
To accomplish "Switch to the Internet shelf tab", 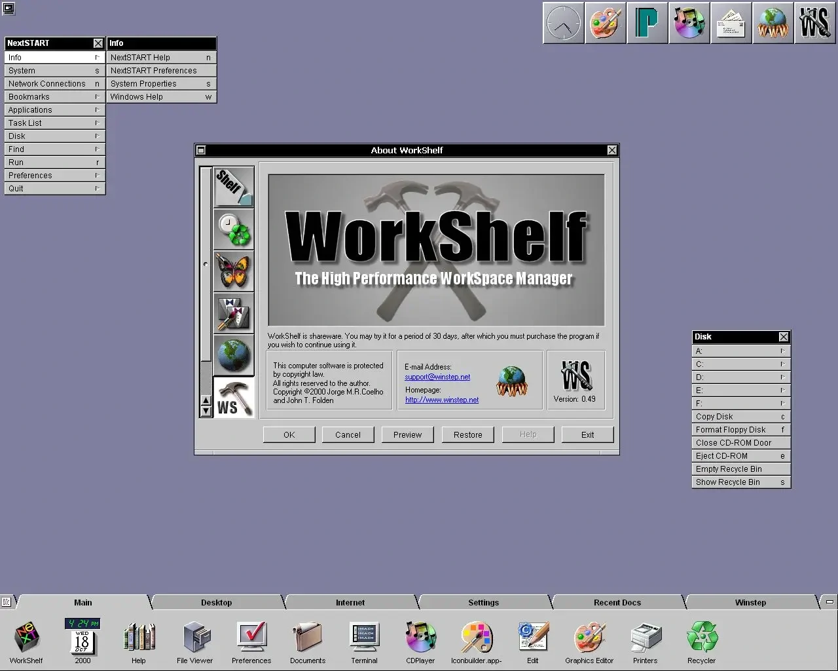I will pos(350,602).
